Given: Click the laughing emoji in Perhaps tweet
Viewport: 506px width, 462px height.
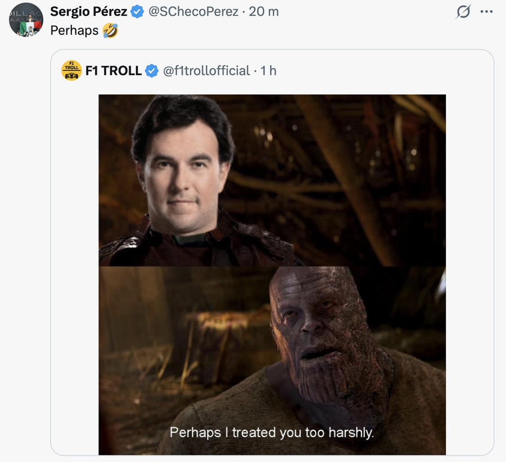Looking at the screenshot, I should coord(110,31).
